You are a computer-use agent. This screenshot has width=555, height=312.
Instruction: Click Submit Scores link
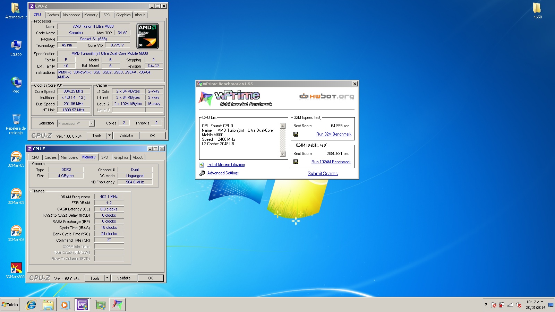point(323,174)
